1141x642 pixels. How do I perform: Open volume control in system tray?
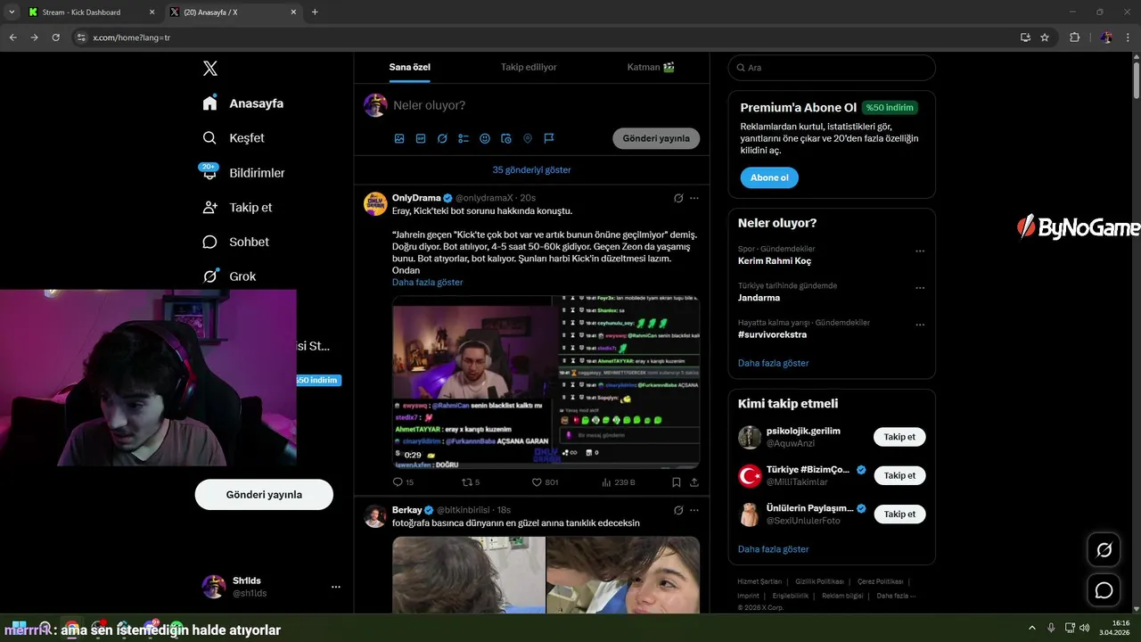[1084, 628]
